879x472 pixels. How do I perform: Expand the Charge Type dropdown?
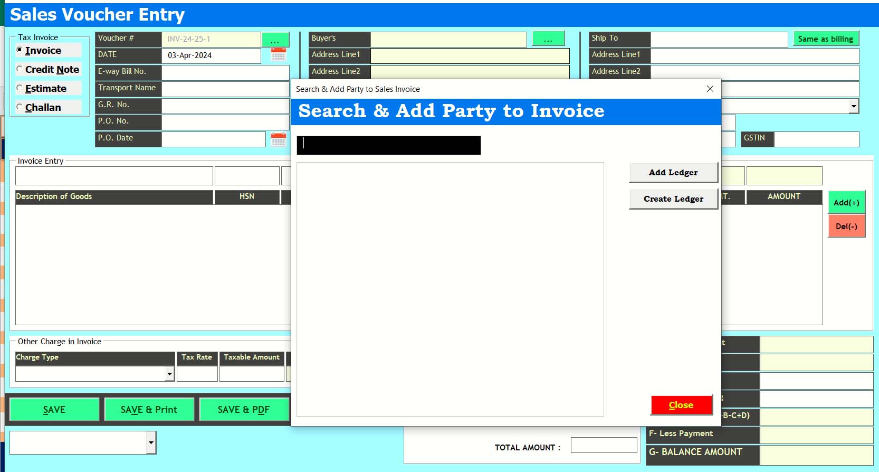(x=169, y=374)
